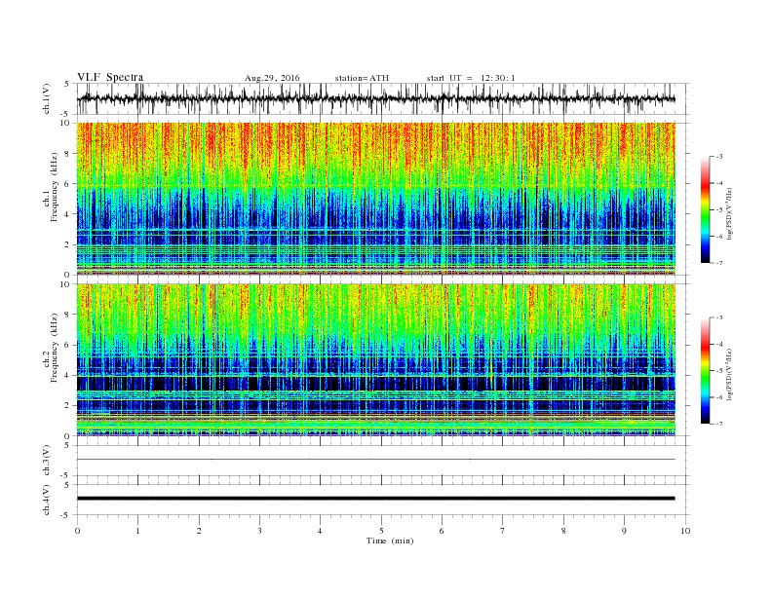This screenshot has height=596, width=772.
Task: Click the "-5" tick on ch.3(V) axis
Action: 66,476
